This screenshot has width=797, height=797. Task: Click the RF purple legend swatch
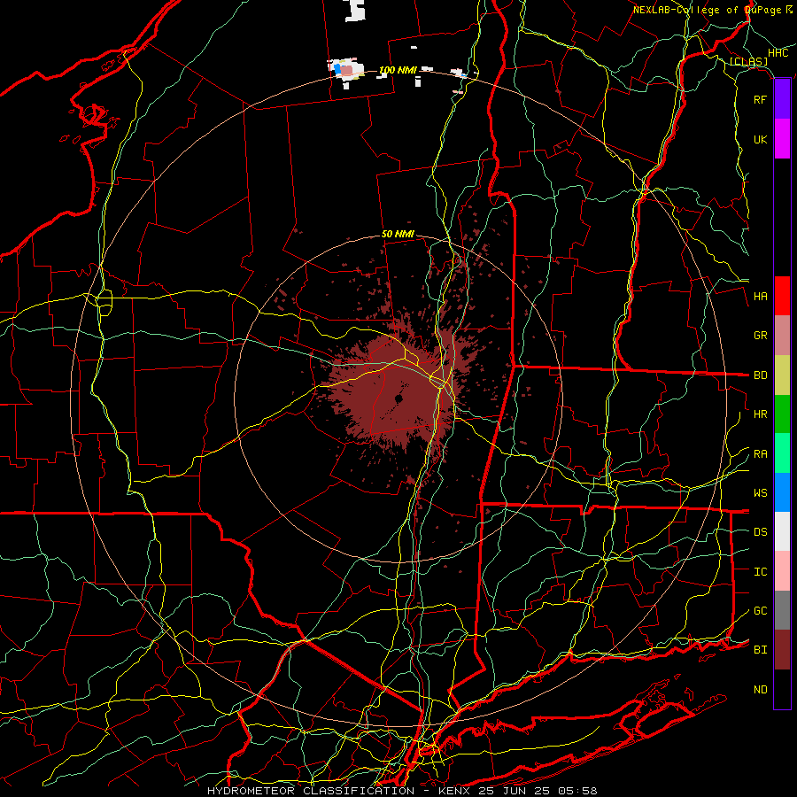tap(782, 99)
